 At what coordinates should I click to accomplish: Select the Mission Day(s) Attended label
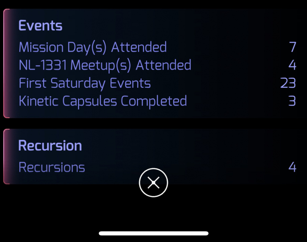tap(93, 47)
